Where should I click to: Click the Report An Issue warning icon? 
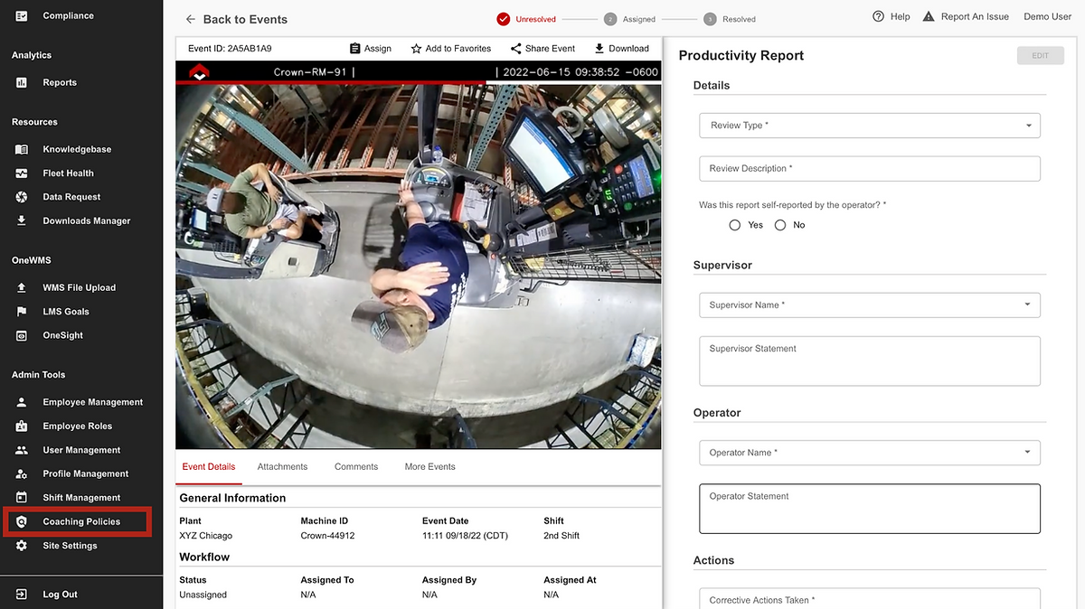click(928, 17)
